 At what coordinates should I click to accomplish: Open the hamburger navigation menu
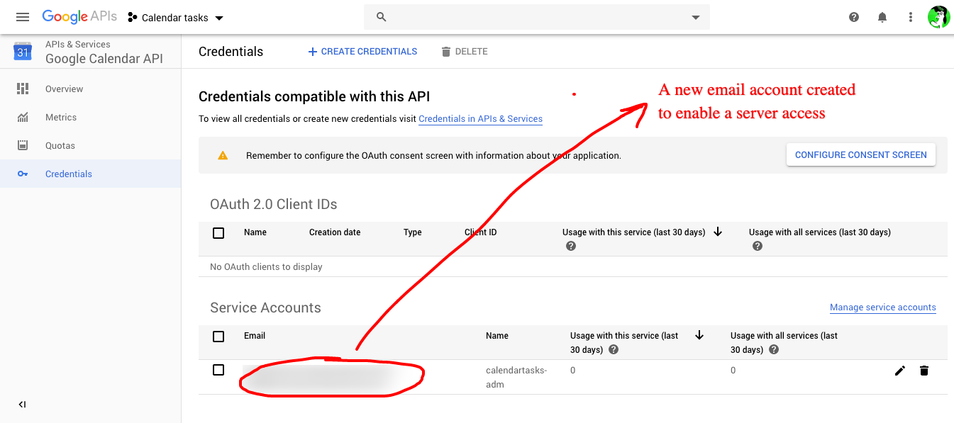point(23,17)
